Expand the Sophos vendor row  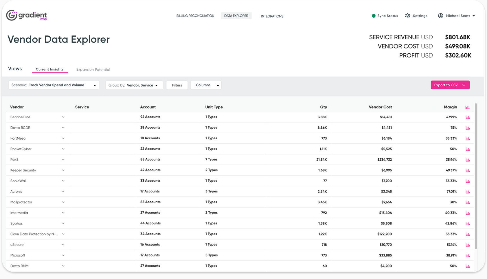point(63,223)
